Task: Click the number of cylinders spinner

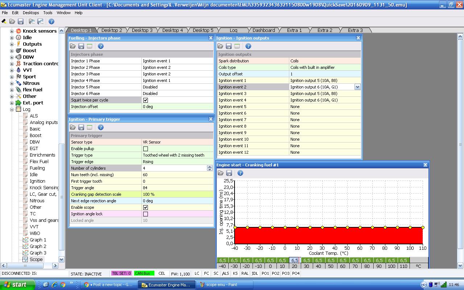Action: (210, 168)
